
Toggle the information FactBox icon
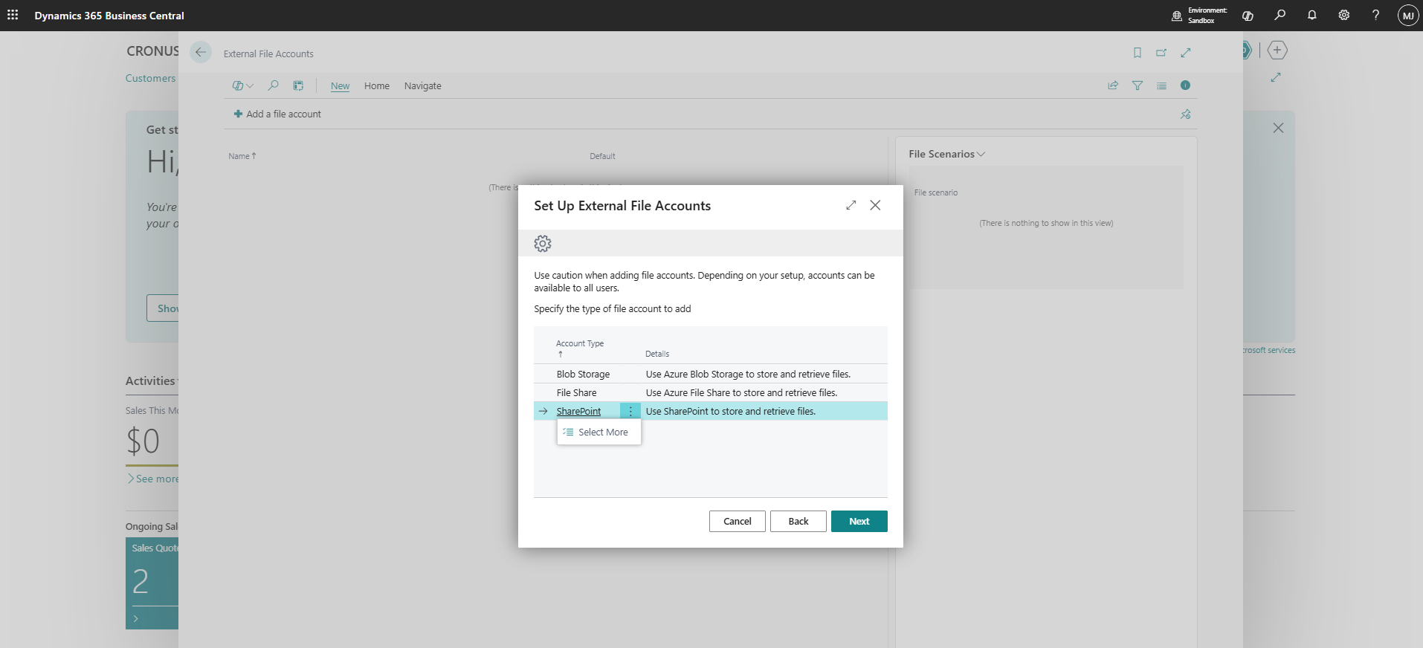(x=1185, y=85)
